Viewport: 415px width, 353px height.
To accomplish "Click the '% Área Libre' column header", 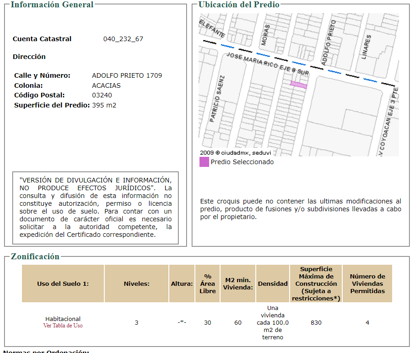I will pos(208,283).
